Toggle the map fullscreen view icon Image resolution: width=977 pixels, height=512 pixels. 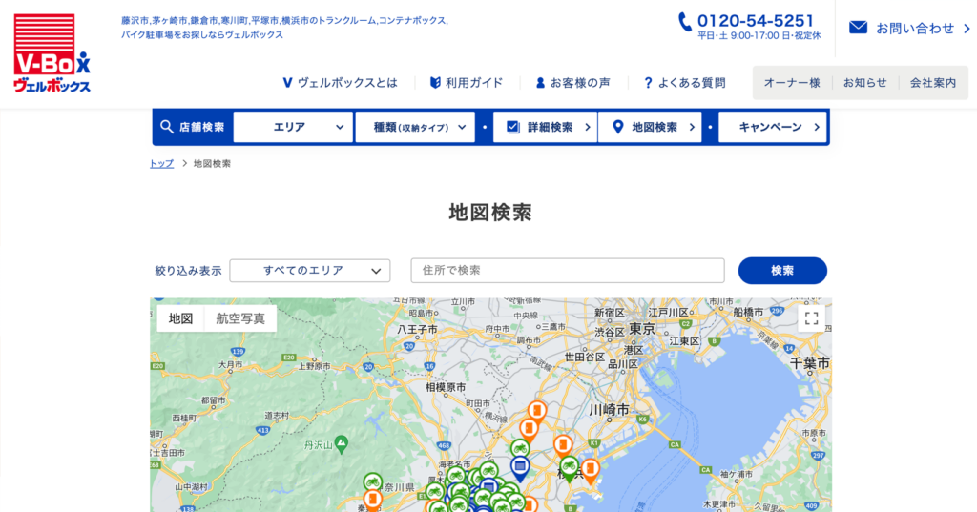(x=811, y=318)
